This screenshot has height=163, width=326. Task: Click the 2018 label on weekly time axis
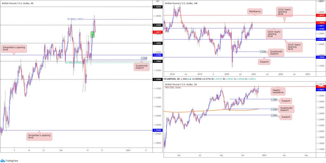[x=172, y=74]
